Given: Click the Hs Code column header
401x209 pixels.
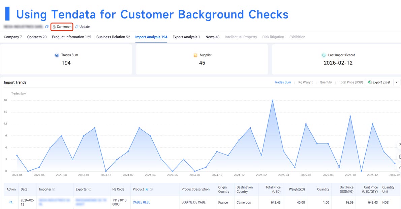Looking at the screenshot, I should click(x=118, y=190).
